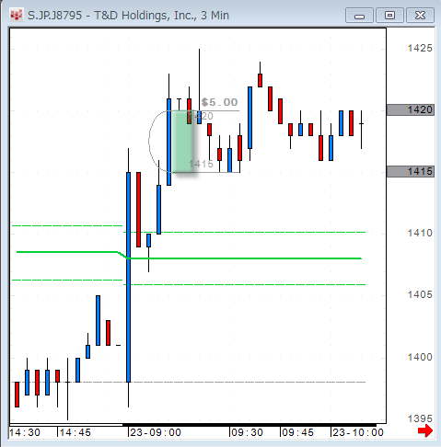This screenshot has height=447, width=441.
Task: Click the 09:45 time axis label
Action: [298, 432]
